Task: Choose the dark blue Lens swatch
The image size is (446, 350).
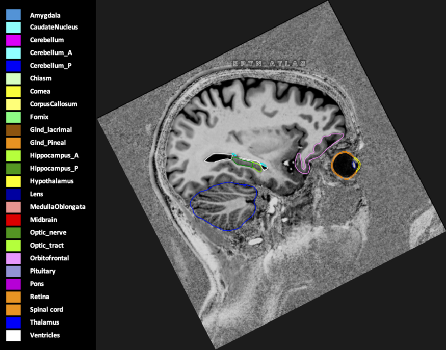Action: coord(13,194)
